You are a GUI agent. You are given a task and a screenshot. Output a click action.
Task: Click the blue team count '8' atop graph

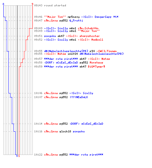3,4
